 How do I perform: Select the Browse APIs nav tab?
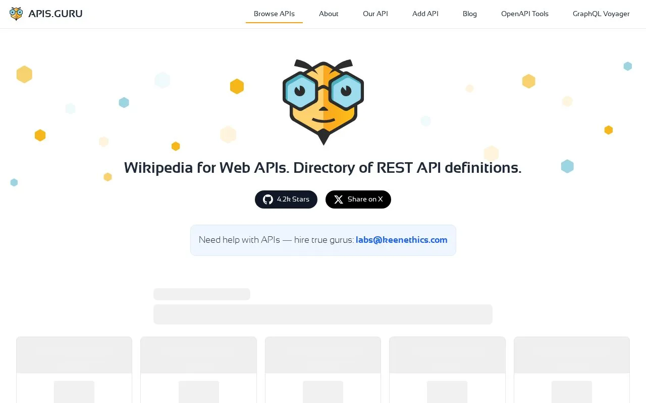tap(274, 14)
